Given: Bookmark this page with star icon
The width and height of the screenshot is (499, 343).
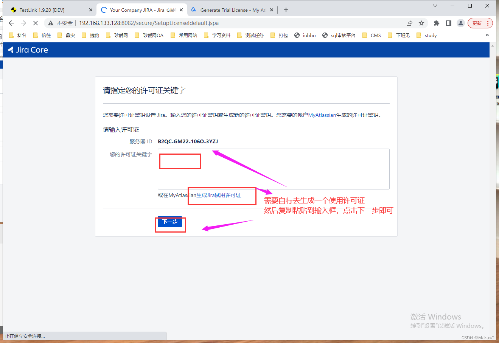Looking at the screenshot, I should pyautogui.click(x=421, y=23).
